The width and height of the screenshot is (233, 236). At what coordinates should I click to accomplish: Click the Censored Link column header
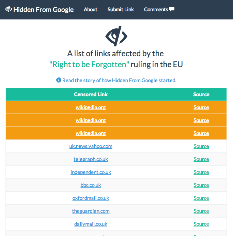click(x=91, y=94)
